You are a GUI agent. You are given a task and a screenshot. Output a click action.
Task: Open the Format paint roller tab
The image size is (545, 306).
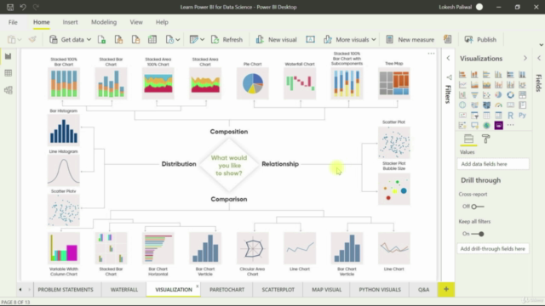tap(486, 139)
